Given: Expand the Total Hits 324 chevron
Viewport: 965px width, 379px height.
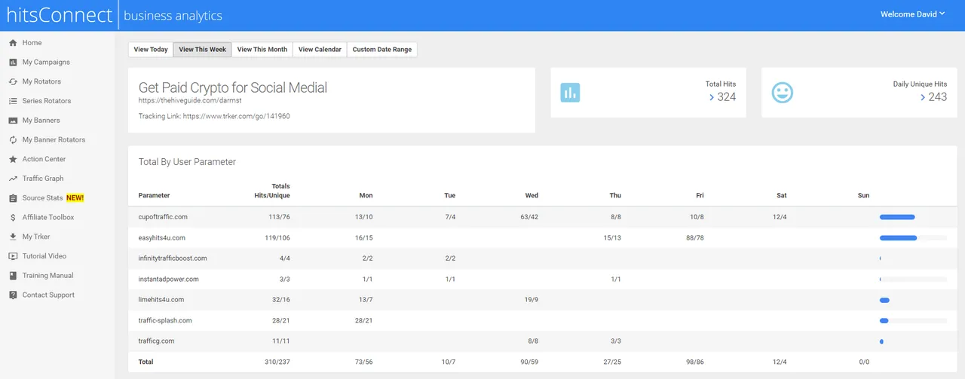Looking at the screenshot, I should 712,97.
